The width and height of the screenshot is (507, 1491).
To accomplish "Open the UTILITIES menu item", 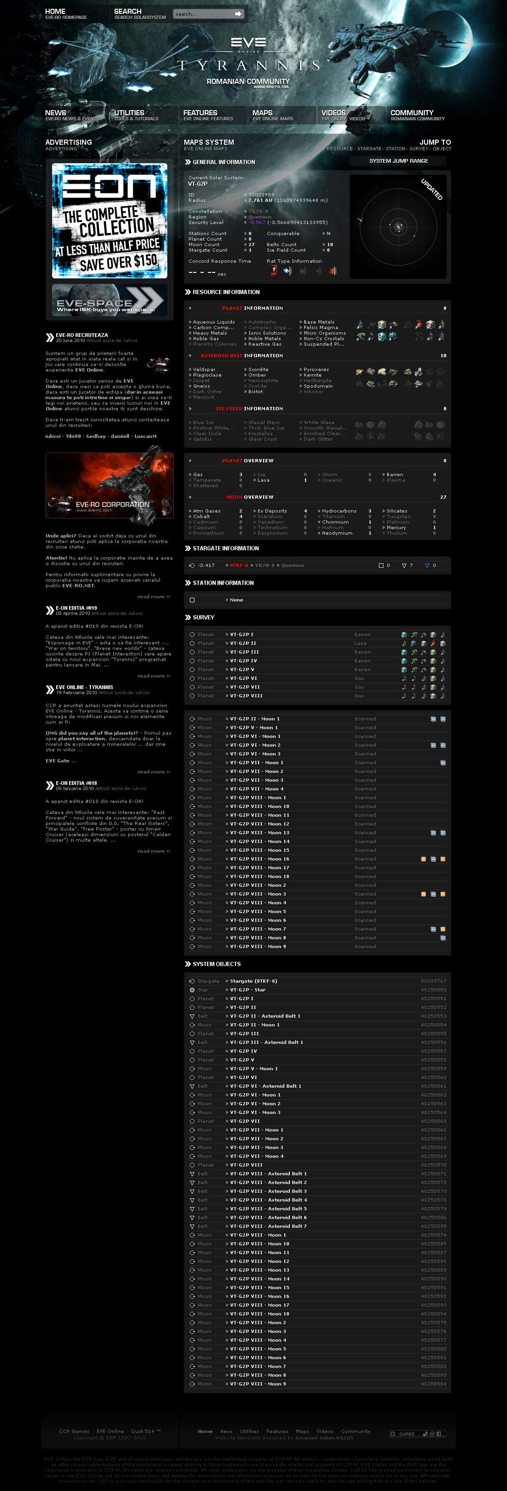I will (136, 115).
